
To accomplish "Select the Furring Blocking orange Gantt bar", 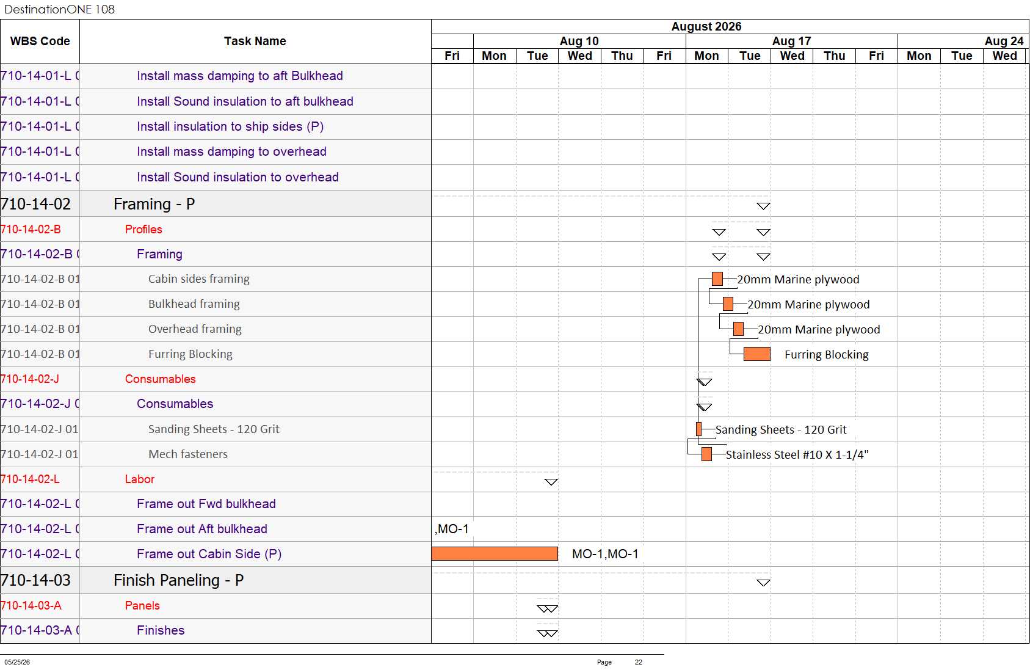I will tap(757, 354).
